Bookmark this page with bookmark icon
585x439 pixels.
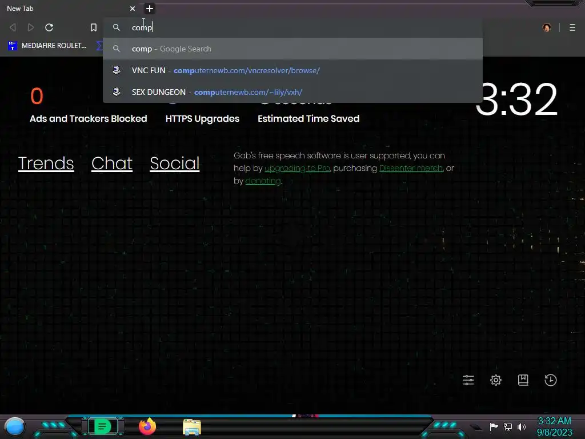click(94, 27)
